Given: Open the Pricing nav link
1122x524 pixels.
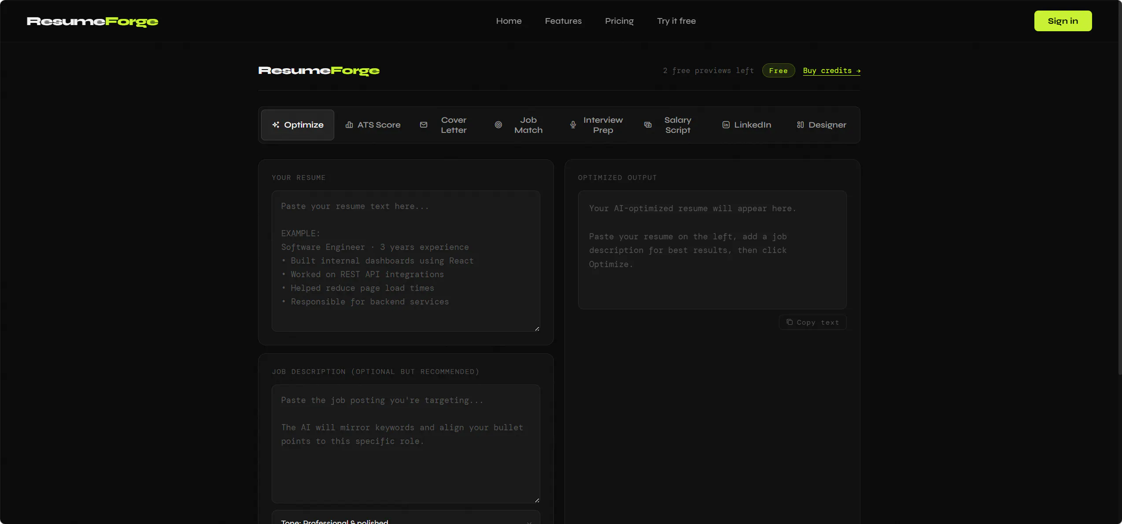Looking at the screenshot, I should (x=619, y=21).
